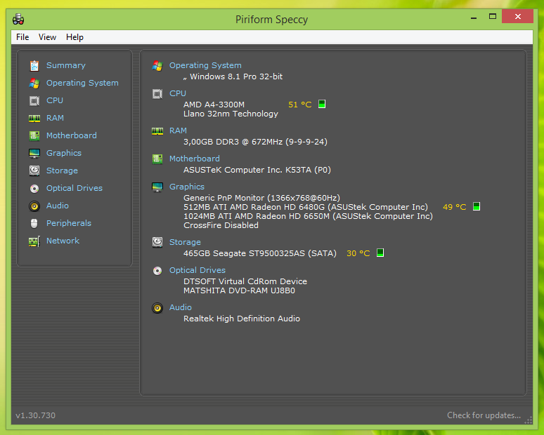Click the green CPU temperature indicator icon
This screenshot has width=544, height=435.
pyautogui.click(x=322, y=104)
